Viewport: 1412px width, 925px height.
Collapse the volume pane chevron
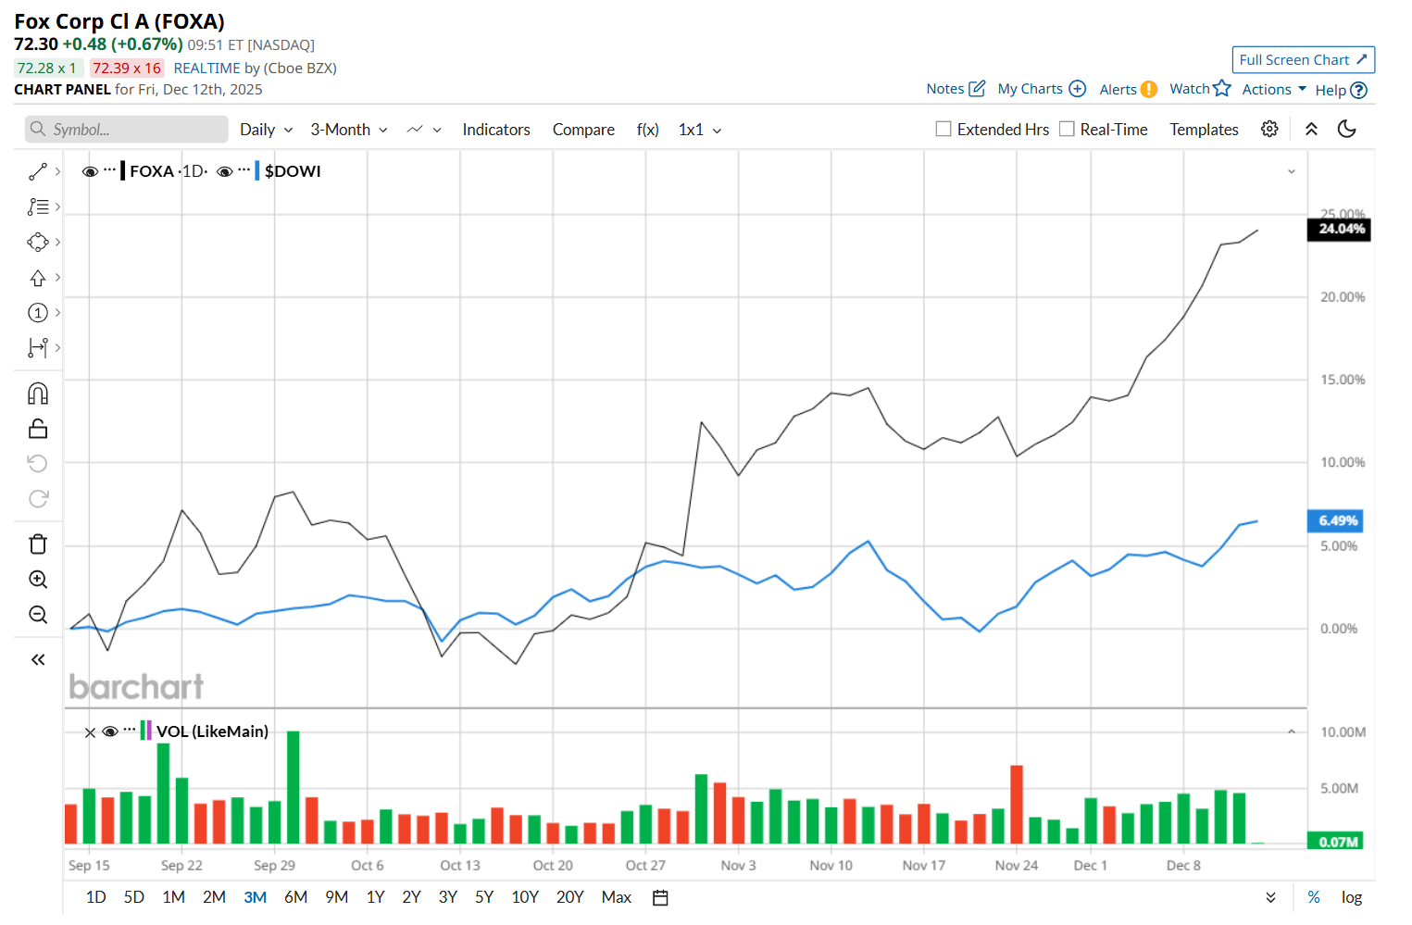[1292, 732]
